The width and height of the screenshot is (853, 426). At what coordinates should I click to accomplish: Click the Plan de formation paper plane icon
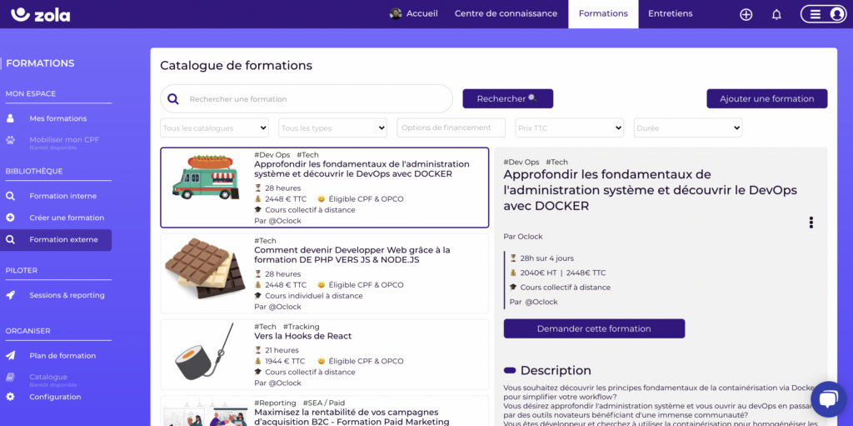[10, 356]
